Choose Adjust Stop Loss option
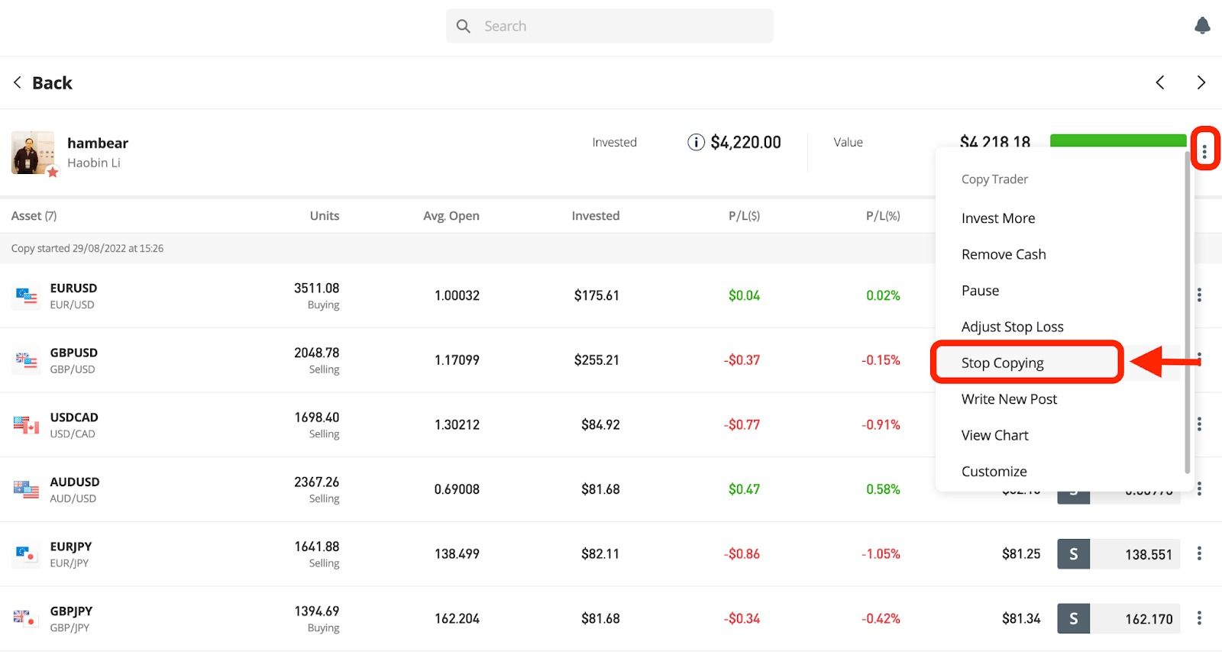Screen dimensions: 1222x661 coord(1012,327)
